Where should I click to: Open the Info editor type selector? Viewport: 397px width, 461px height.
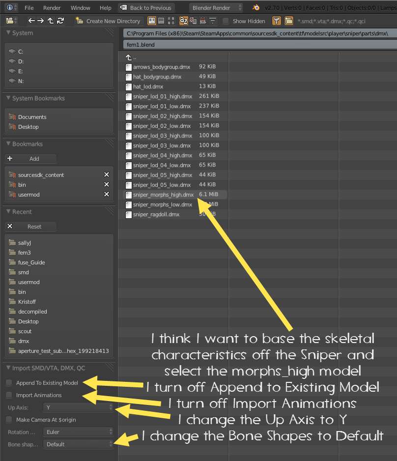point(11,7)
